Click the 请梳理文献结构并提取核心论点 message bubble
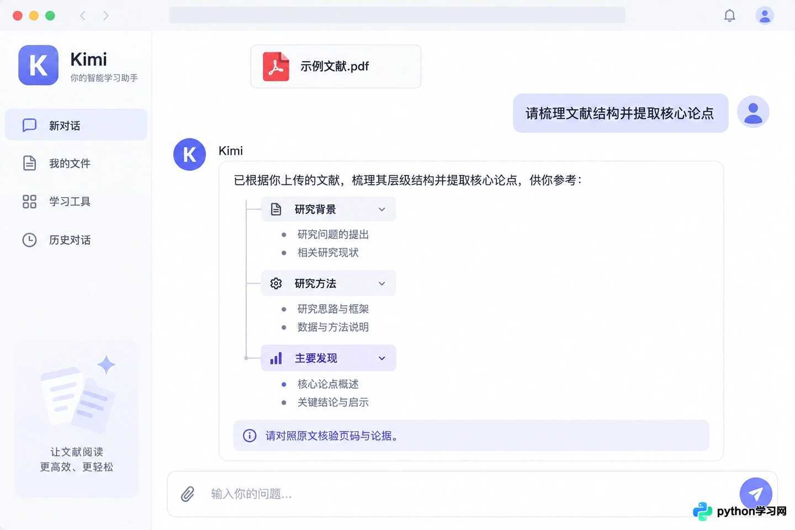 621,113
